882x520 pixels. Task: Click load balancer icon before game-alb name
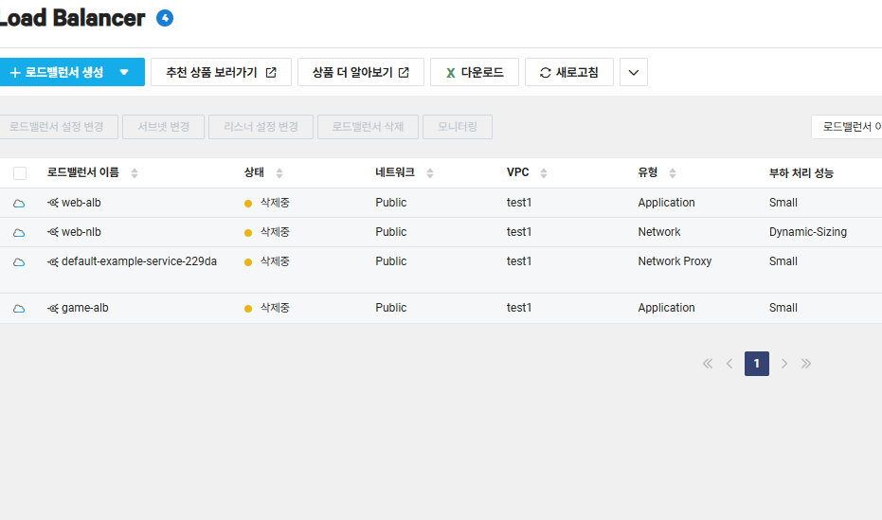[x=53, y=308]
